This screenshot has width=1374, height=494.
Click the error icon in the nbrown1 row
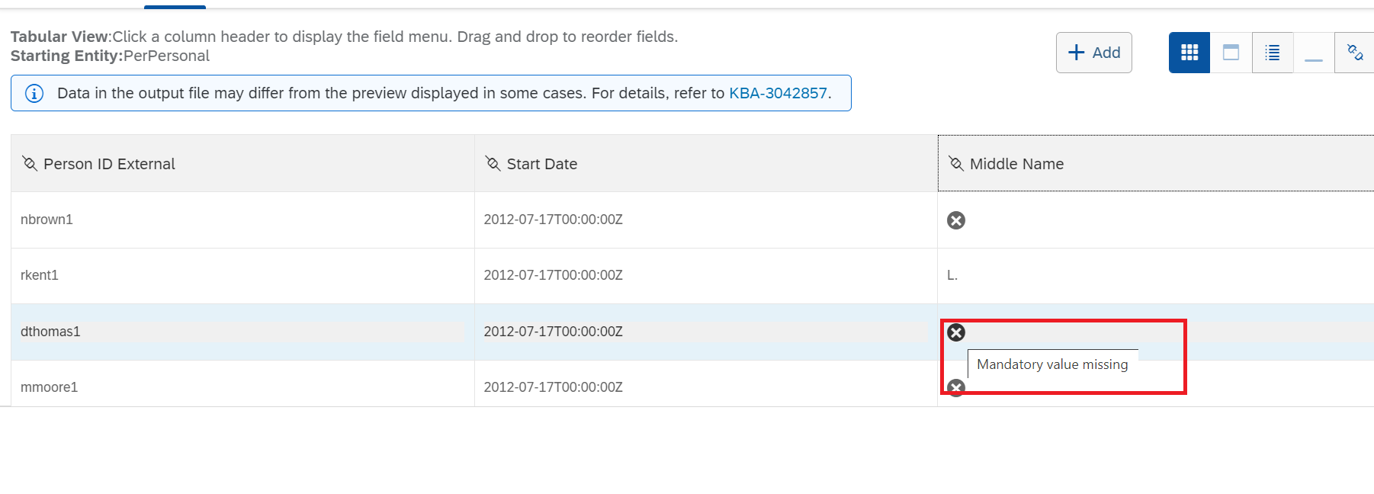coord(956,220)
